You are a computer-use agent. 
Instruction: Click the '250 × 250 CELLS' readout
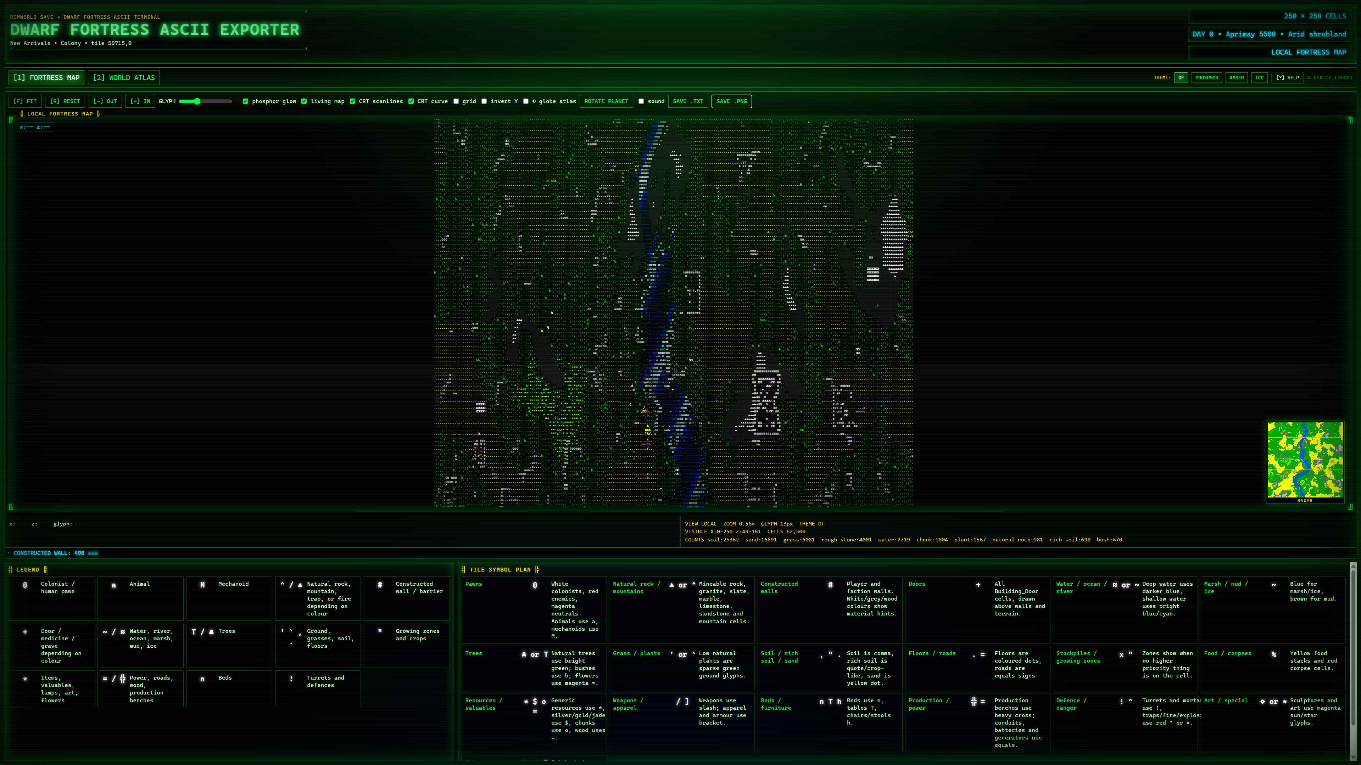1315,16
